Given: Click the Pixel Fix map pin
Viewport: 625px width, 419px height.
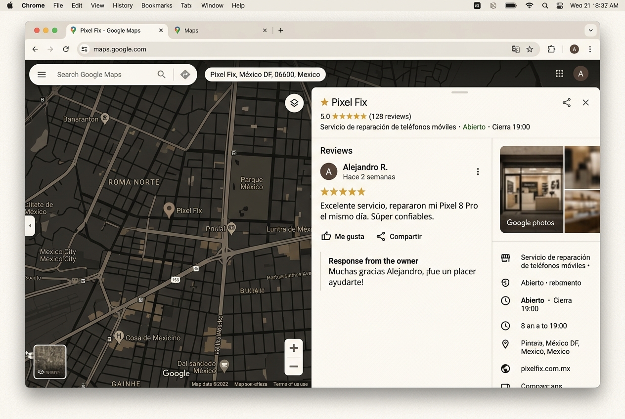Looking at the screenshot, I should [169, 210].
